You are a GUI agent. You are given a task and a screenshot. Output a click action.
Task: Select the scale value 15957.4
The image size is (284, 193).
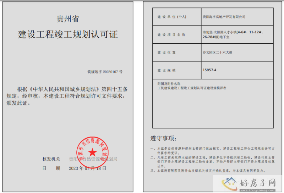[x=209, y=70]
